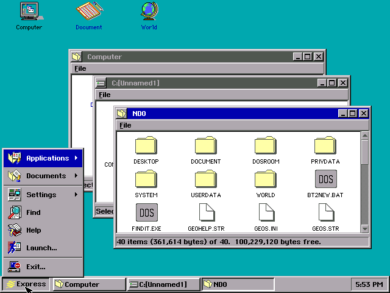This screenshot has height=293, width=390.
Task: Click the NDO scrollbar track below thumb
Action: pyautogui.click(x=364, y=195)
